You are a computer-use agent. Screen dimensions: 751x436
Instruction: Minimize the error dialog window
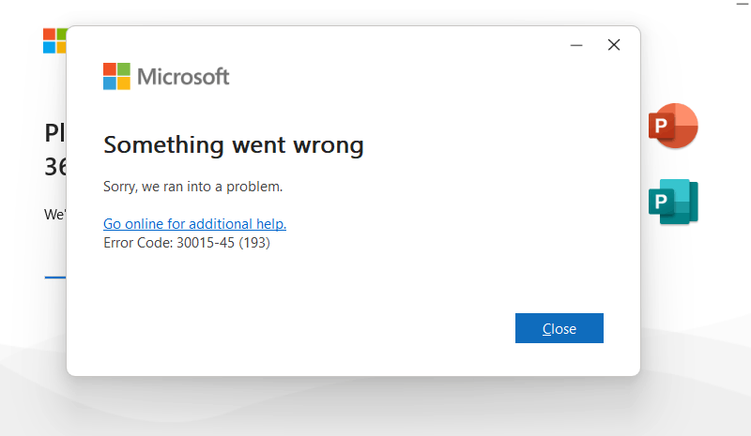pos(576,45)
